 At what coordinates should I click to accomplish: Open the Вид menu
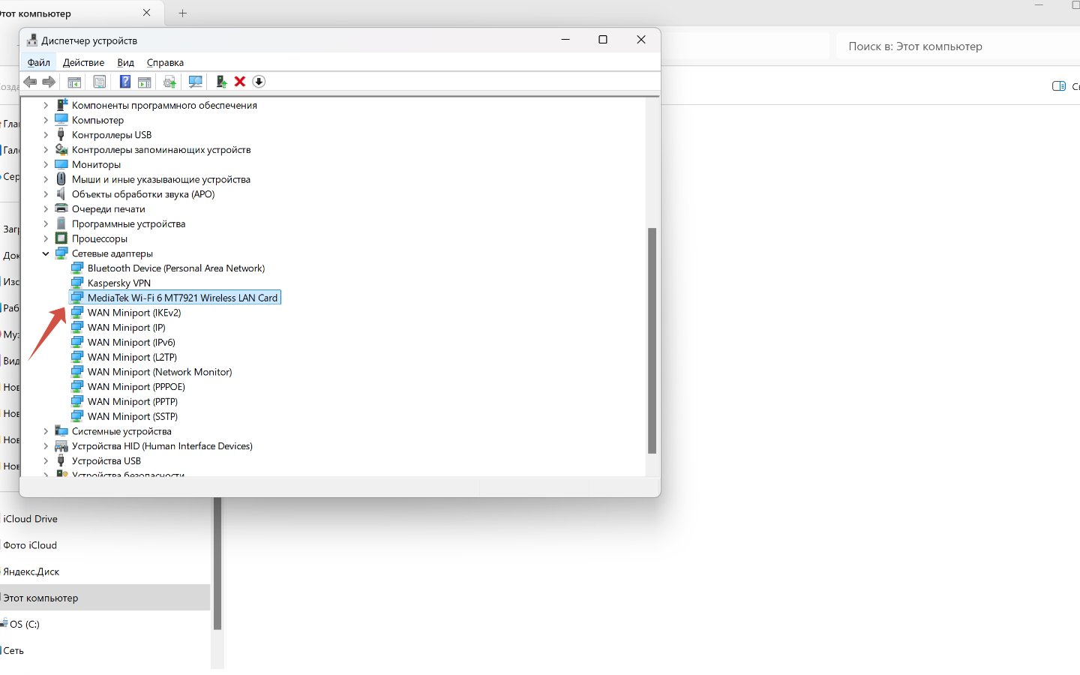coord(125,62)
